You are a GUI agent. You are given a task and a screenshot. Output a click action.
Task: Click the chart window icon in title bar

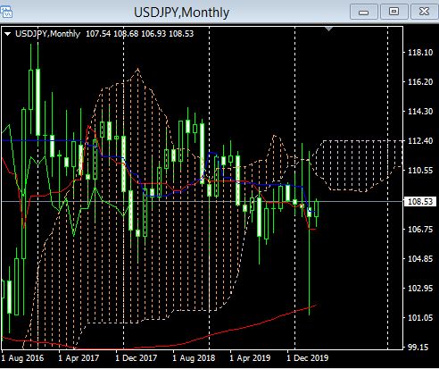coord(6,13)
